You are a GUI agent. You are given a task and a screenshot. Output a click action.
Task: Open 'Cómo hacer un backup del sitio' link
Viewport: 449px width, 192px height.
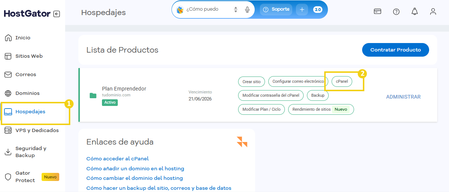pos(159,188)
